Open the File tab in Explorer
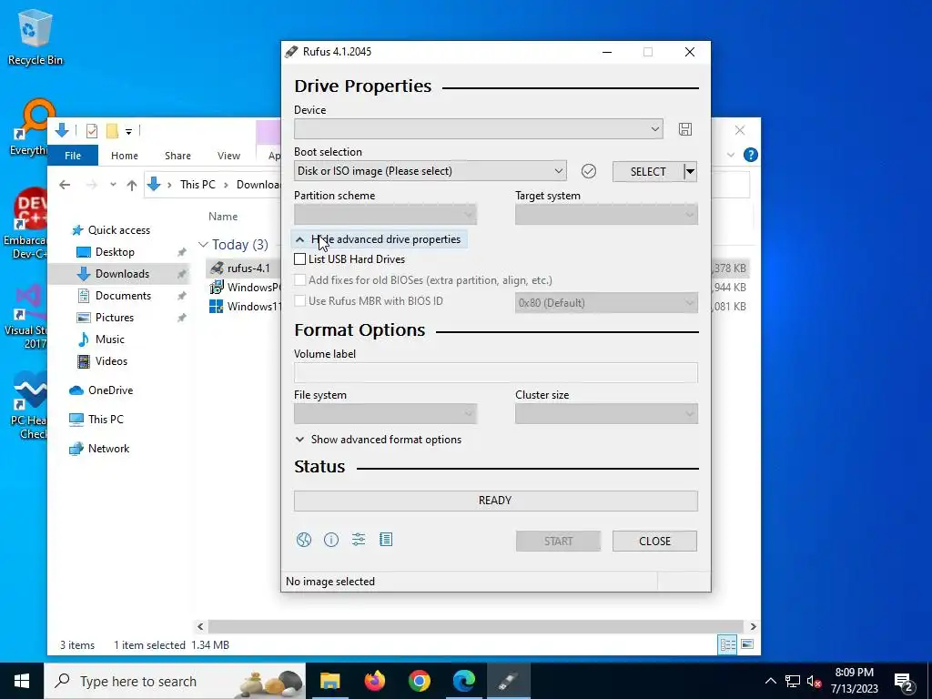Viewport: 932px width, 699px height. [73, 156]
